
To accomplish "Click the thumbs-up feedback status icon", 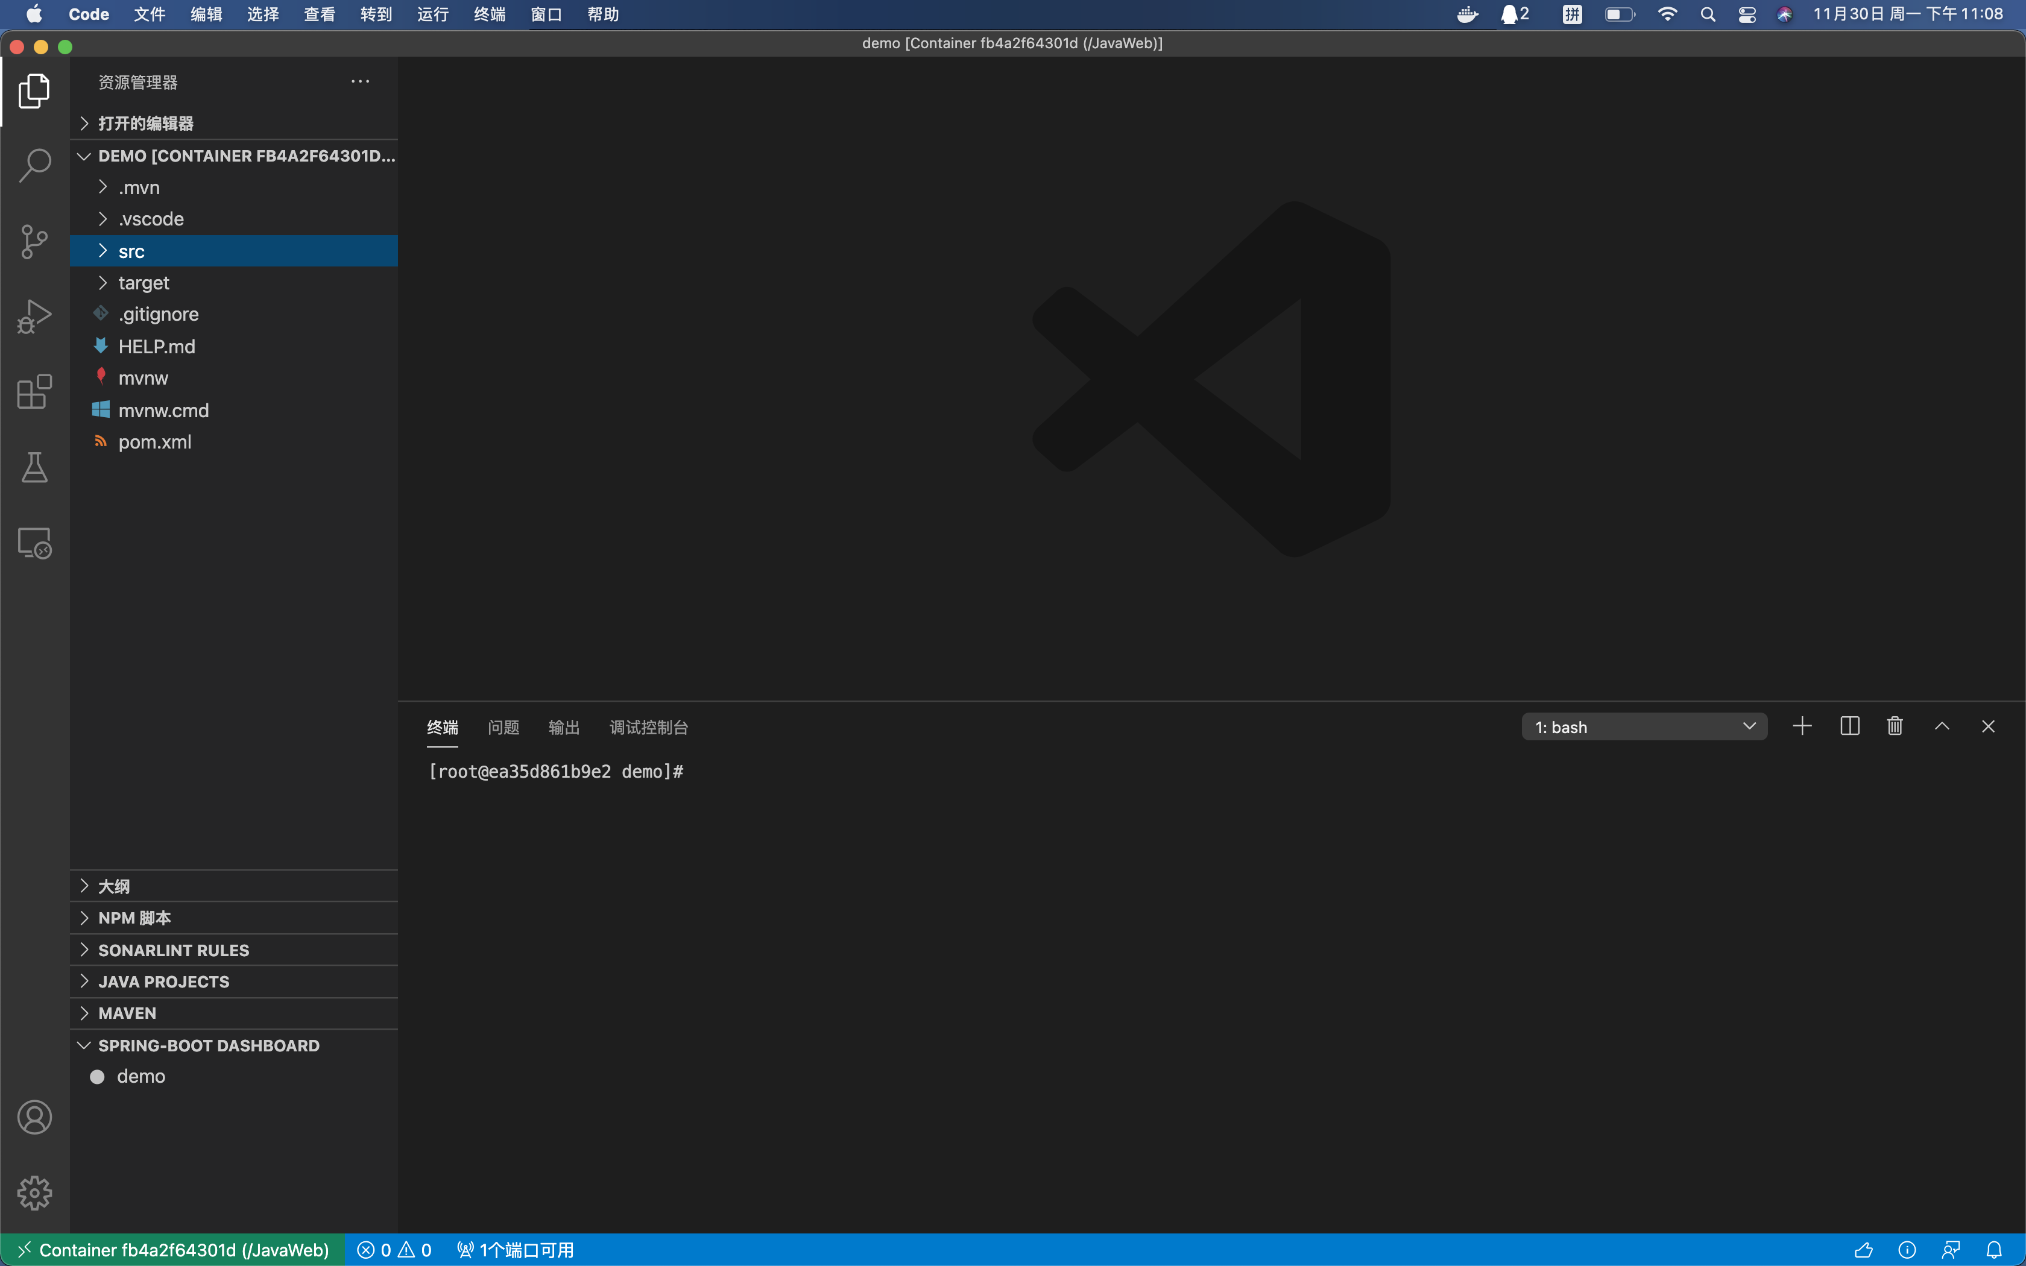I will [x=1864, y=1250].
